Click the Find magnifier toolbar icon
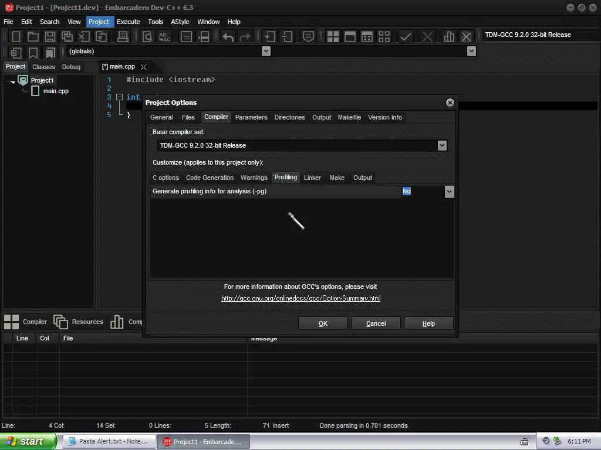This screenshot has height=450, width=601. tap(147, 37)
